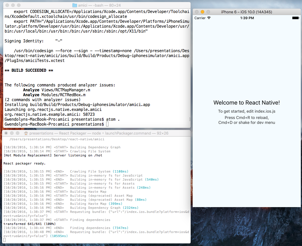The image size is (302, 246).
Task: Minimize the iPhone 6 simulator window
Action: [202, 12]
